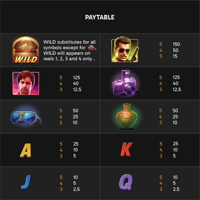200x200 pixels.
Task: Click the 50 payout beside blue sunglasses
Action: pyautogui.click(x=76, y=111)
